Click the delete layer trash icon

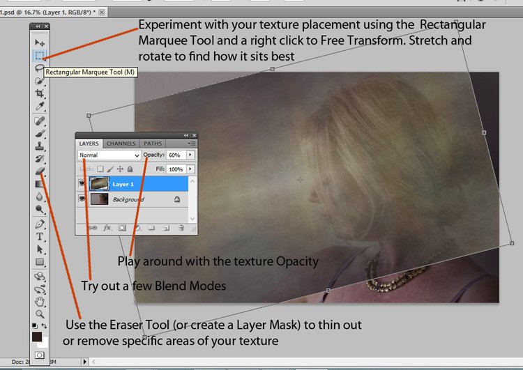pos(181,227)
